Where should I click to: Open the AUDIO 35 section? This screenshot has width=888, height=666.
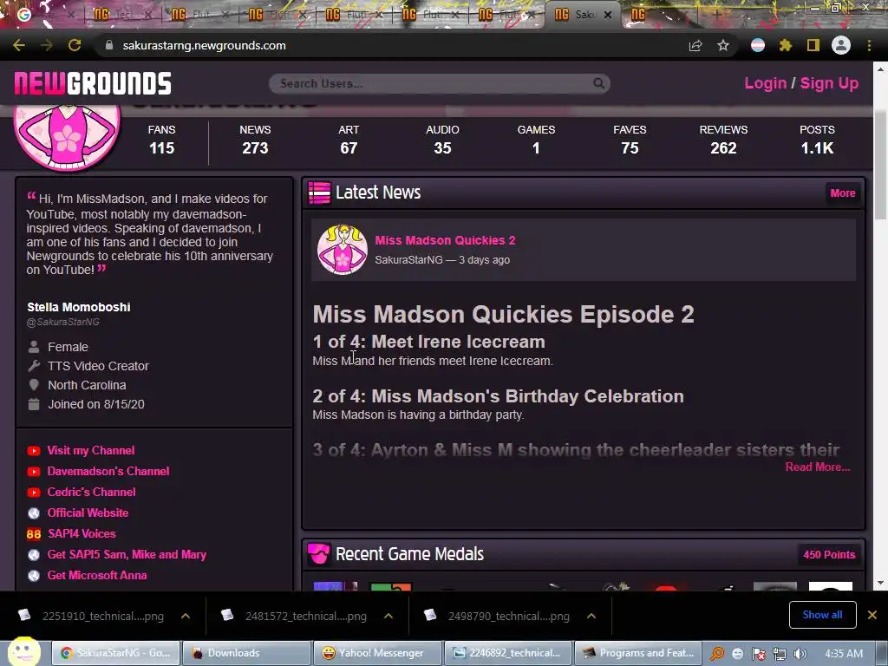coord(442,140)
